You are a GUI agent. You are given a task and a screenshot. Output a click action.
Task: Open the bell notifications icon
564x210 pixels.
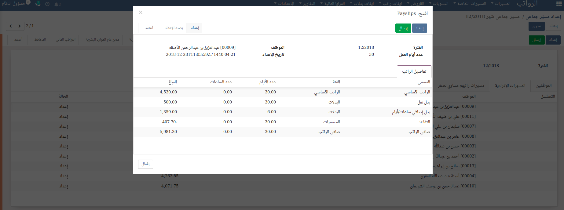(x=57, y=4)
